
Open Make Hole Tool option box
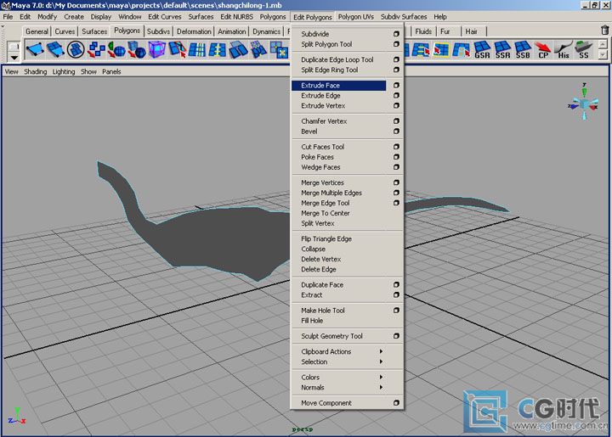pos(396,311)
